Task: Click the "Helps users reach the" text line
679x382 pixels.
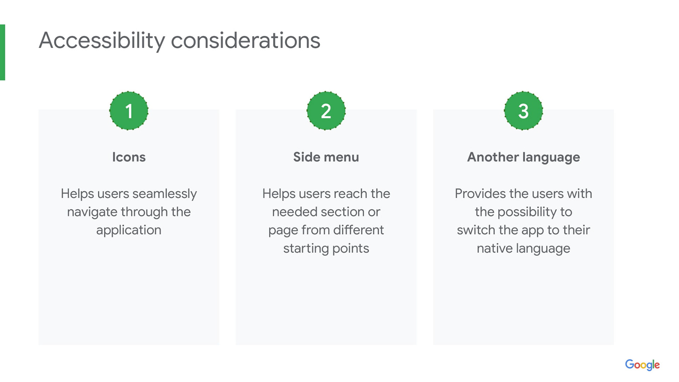Action: tap(326, 194)
